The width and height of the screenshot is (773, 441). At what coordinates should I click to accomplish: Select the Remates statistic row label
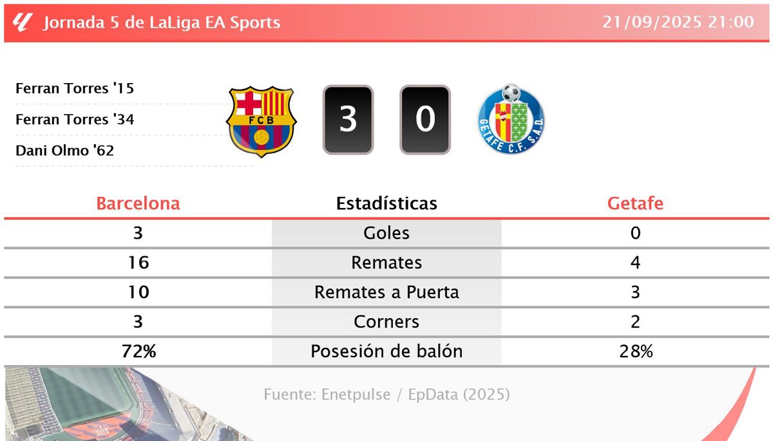386,263
